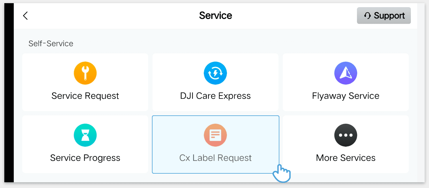Select the More Services card
Viewport: 429px width, 188px height.
(345, 144)
